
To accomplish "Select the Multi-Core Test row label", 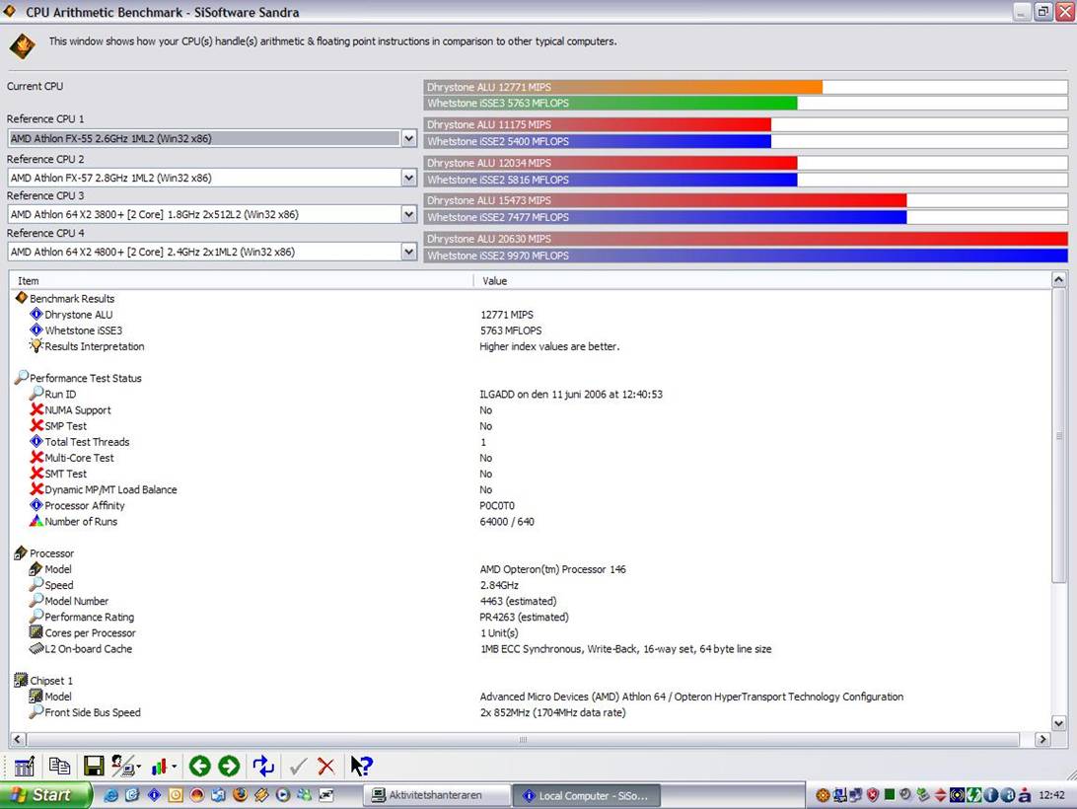I will tap(80, 458).
